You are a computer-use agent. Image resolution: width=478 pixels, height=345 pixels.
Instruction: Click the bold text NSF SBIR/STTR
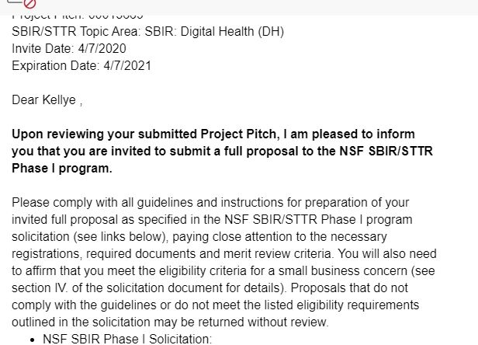(386, 151)
